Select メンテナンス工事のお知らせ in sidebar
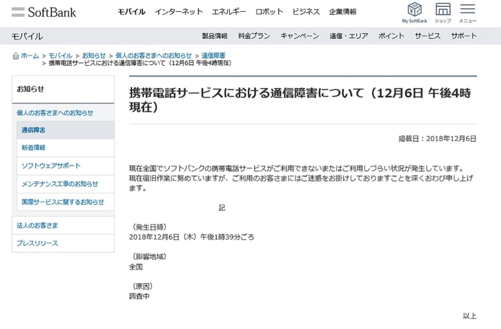The image size is (501, 329). (65, 184)
